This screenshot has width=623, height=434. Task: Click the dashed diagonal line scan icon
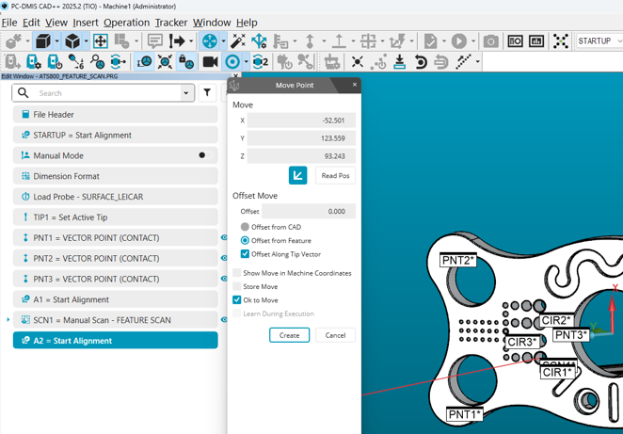tap(463, 61)
